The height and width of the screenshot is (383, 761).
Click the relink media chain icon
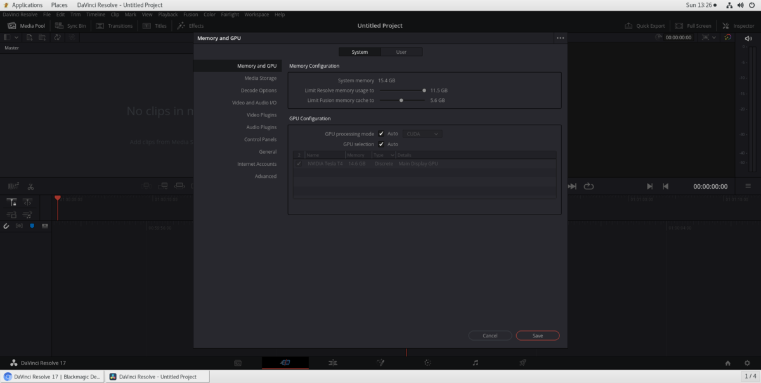[x=71, y=37]
